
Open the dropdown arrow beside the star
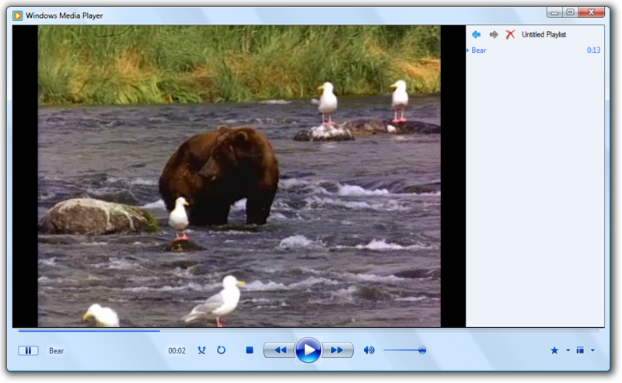[568, 350]
